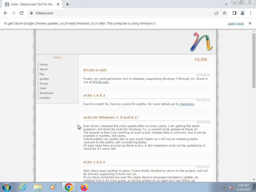
Task: Click the 2013.08.27 date text
Action: [203, 167]
